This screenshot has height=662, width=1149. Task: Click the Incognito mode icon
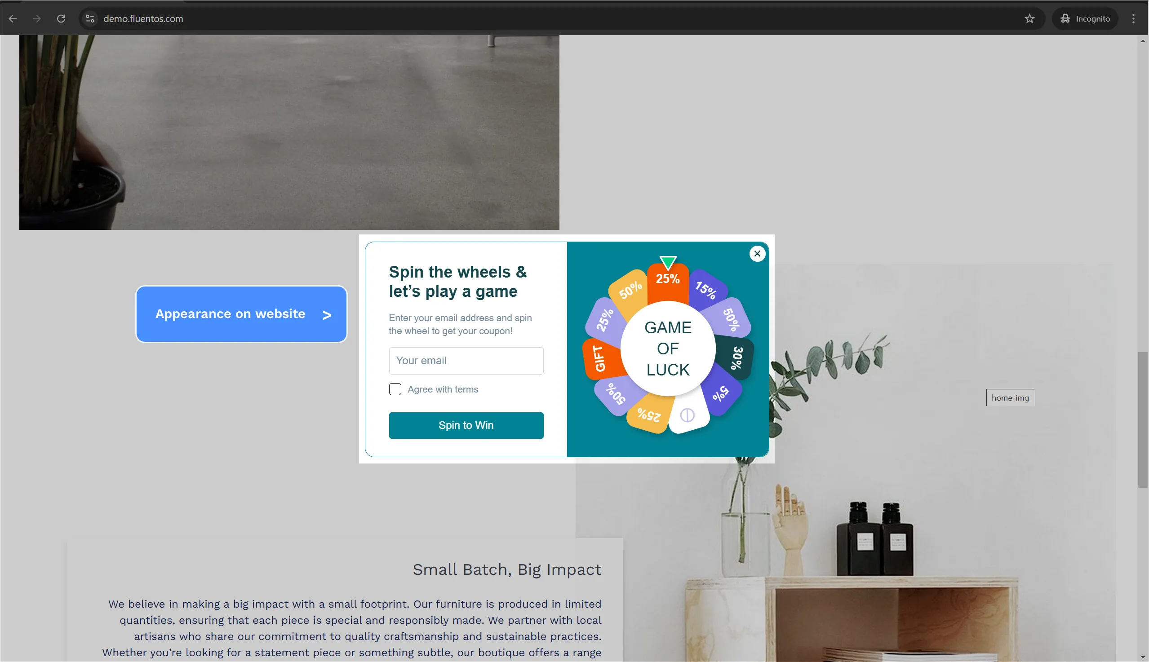[x=1065, y=18]
